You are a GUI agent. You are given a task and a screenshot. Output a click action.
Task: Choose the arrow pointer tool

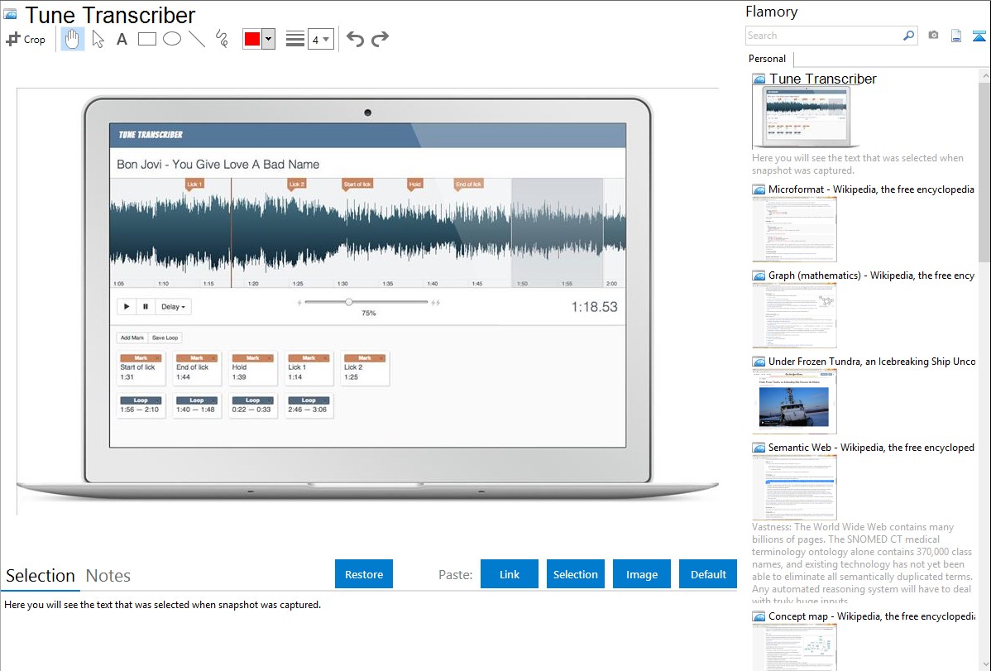[98, 39]
